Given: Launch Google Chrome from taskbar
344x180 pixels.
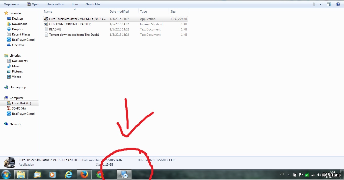Looking at the screenshot, I should [x=100, y=174].
